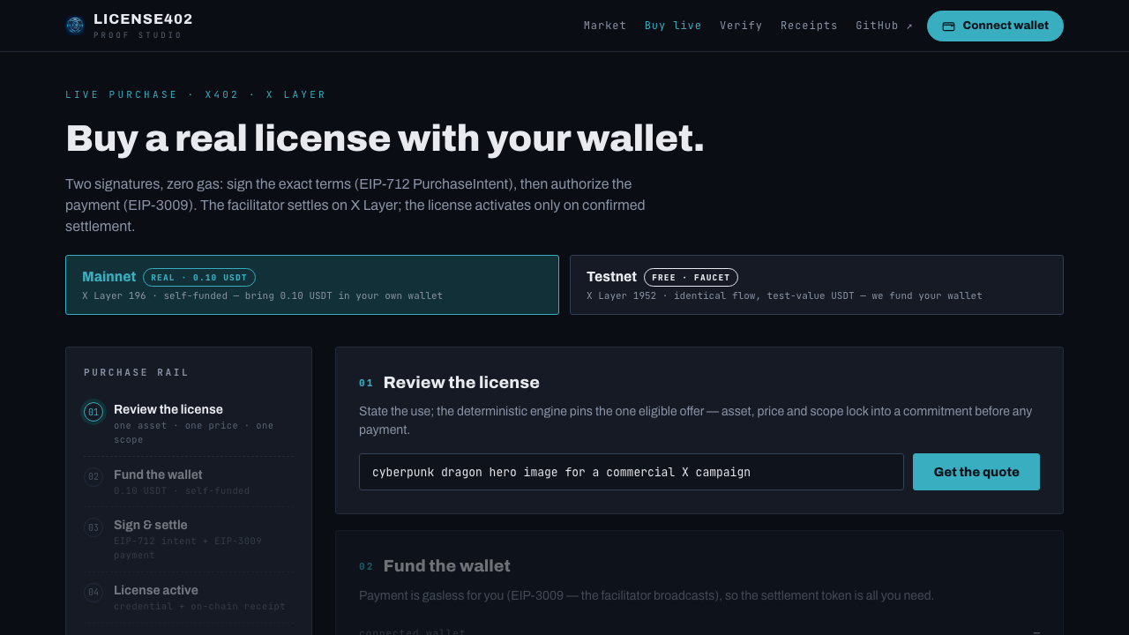Select the step 04 circle icon

(x=93, y=593)
